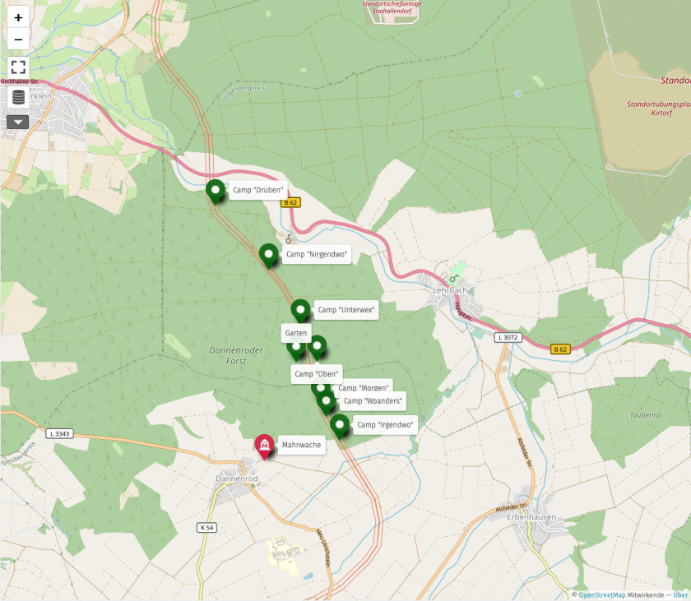The height and width of the screenshot is (601, 691).
Task: Select the Garten label
Action: point(295,333)
